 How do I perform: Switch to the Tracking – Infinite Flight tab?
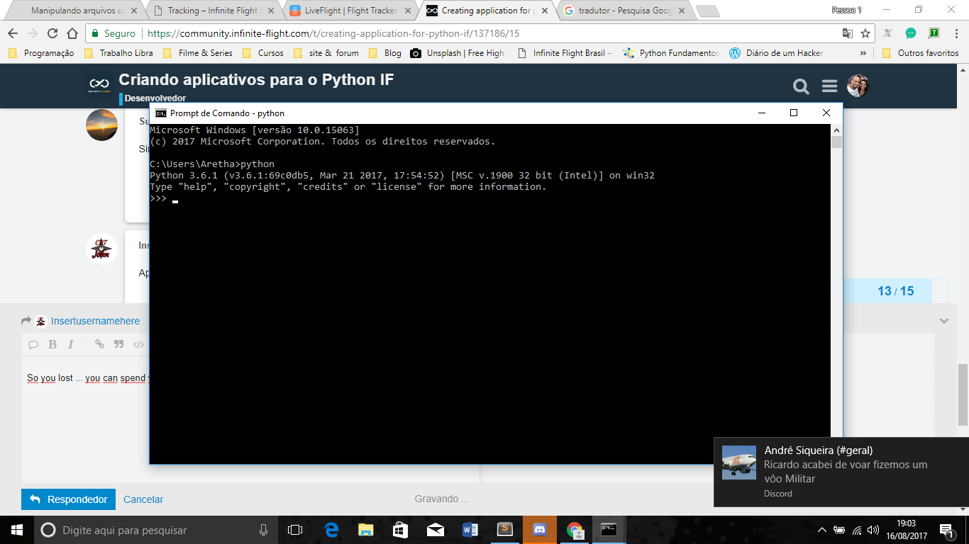tap(212, 11)
